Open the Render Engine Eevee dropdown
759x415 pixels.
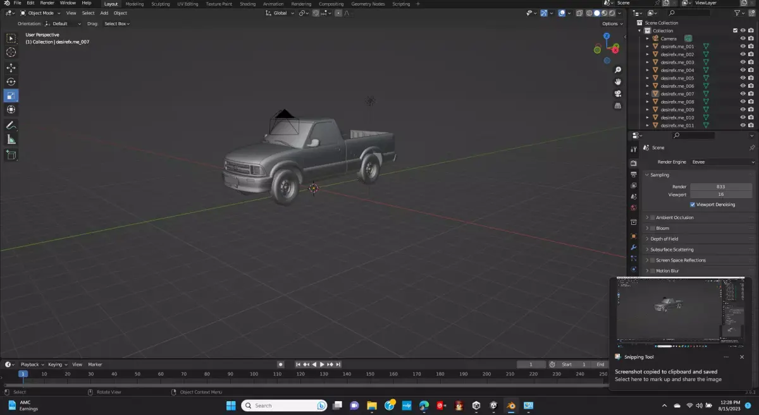pyautogui.click(x=722, y=162)
